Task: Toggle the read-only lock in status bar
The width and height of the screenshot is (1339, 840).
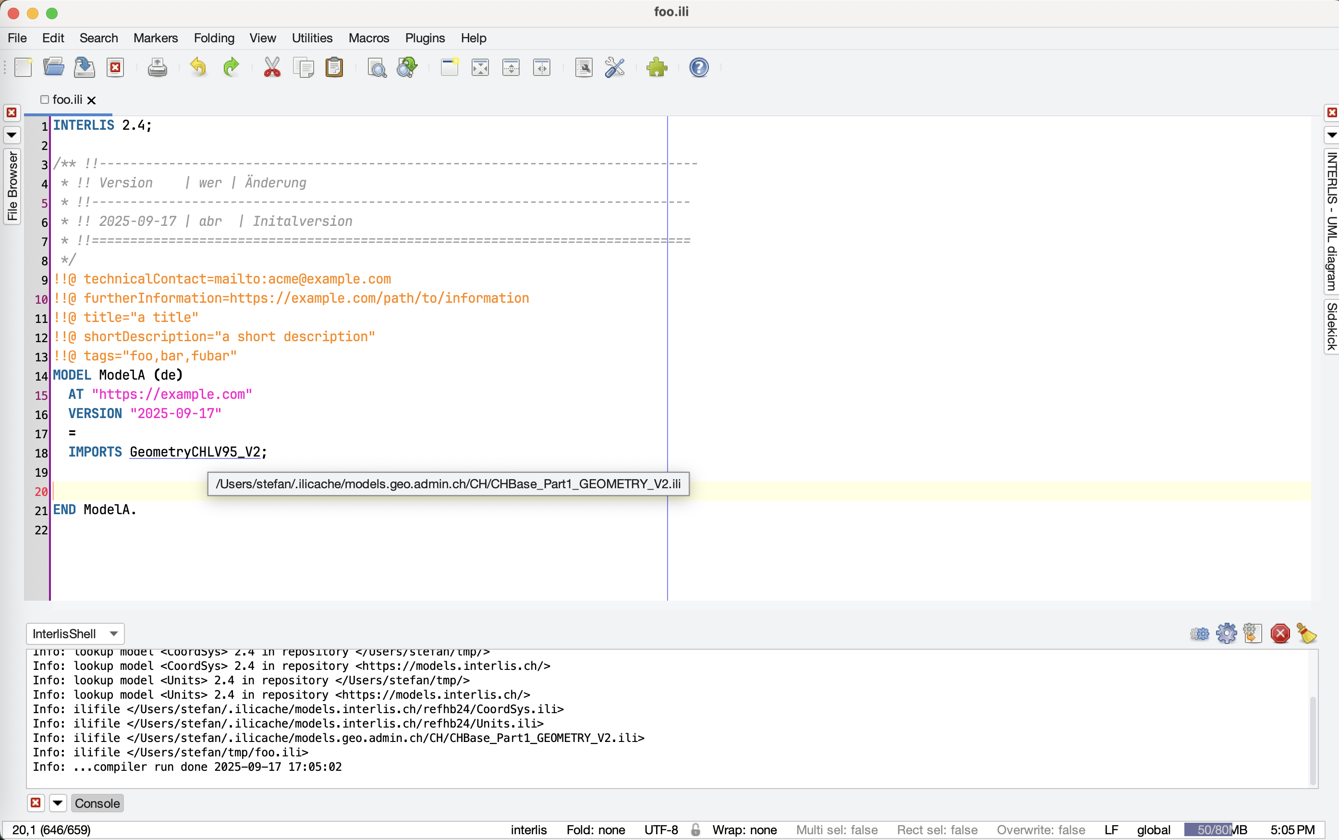Action: (695, 830)
